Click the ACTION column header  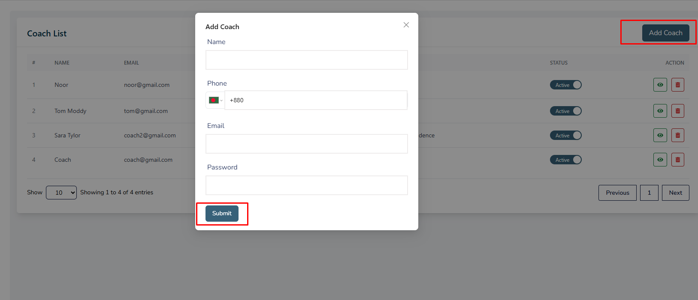point(675,63)
